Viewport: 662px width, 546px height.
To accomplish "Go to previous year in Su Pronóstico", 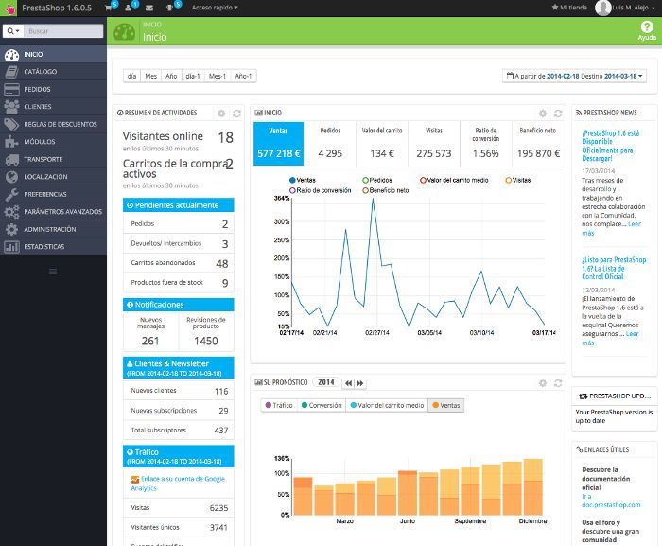I will (x=348, y=383).
